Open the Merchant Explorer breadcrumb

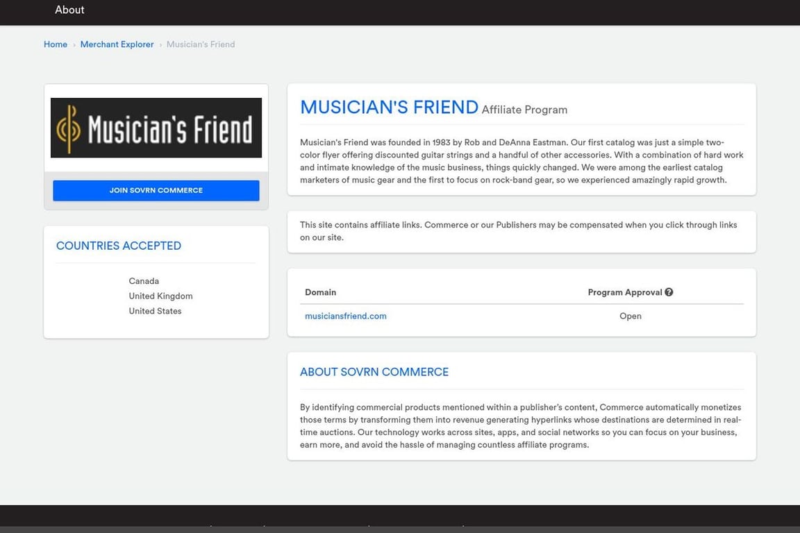click(117, 44)
